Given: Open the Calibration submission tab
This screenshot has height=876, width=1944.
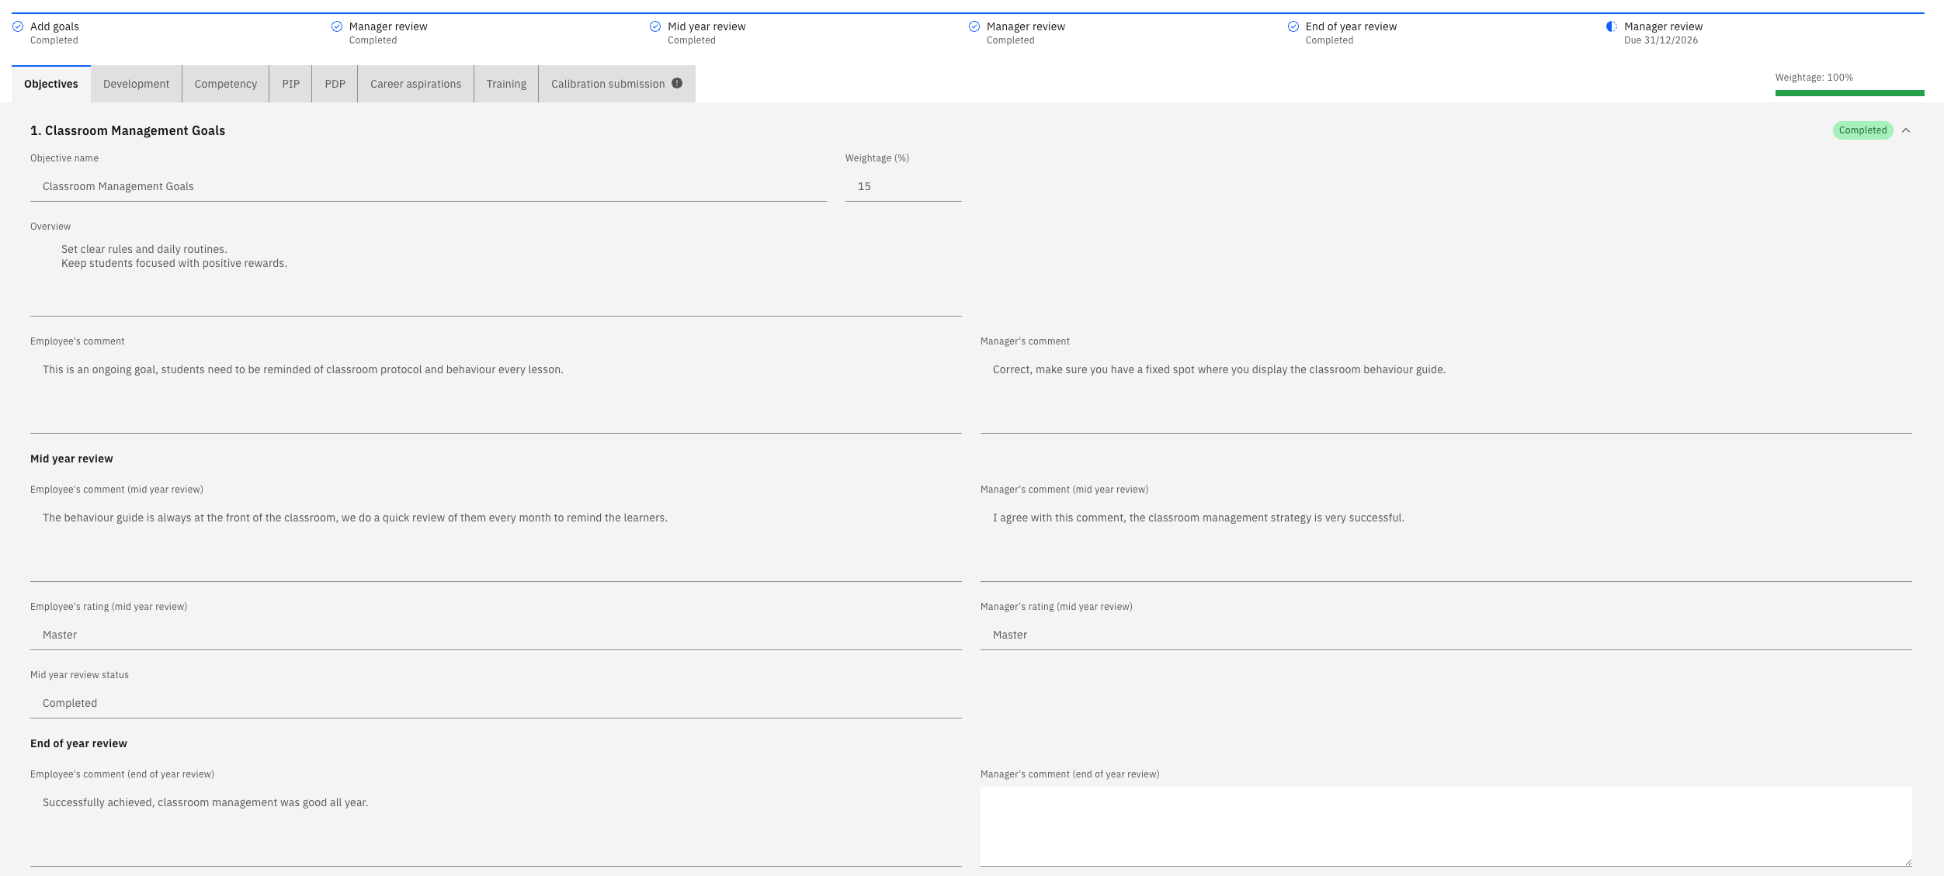Looking at the screenshot, I should pos(617,84).
